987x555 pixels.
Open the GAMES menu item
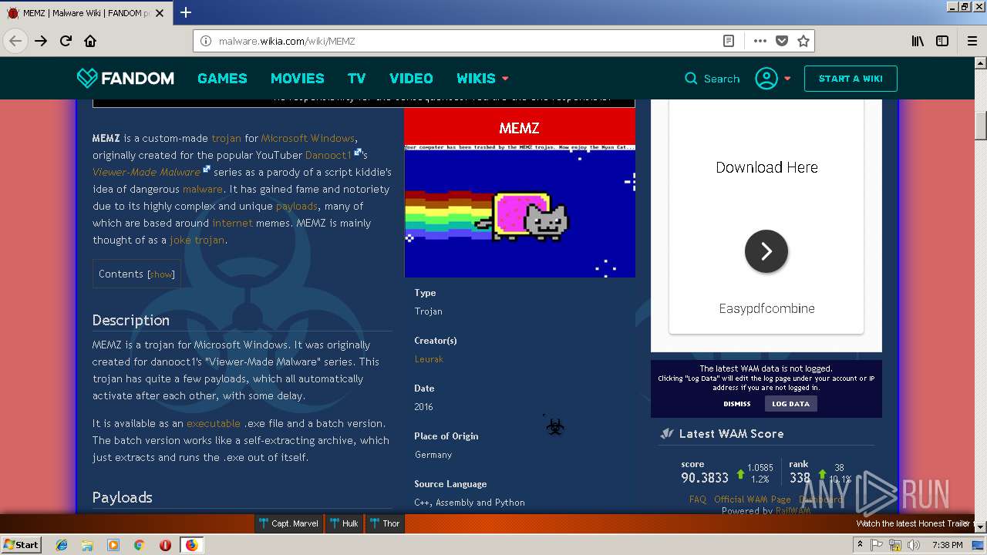click(x=222, y=78)
